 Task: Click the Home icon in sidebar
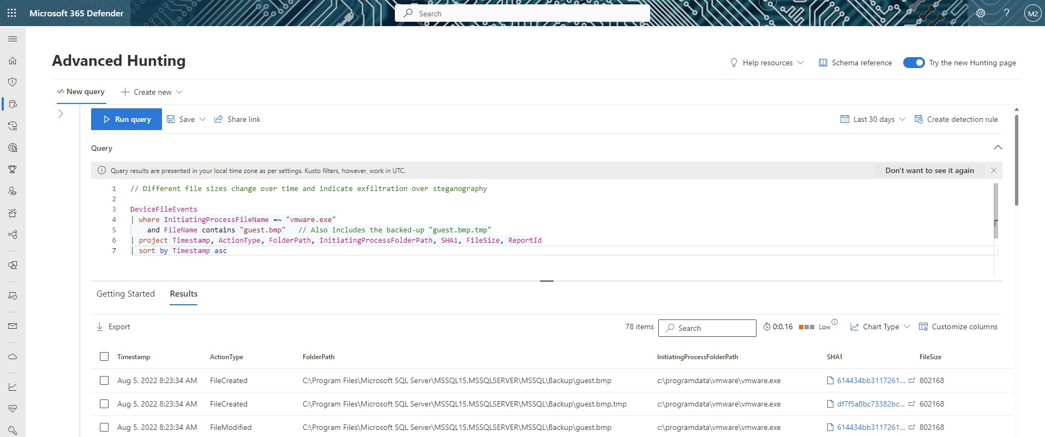13,61
